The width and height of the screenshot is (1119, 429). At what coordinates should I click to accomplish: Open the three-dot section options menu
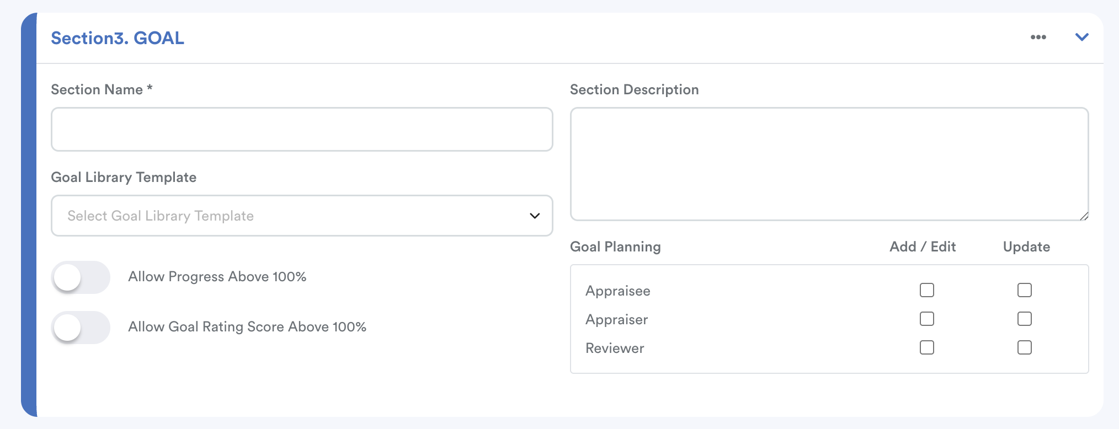[x=1038, y=37]
